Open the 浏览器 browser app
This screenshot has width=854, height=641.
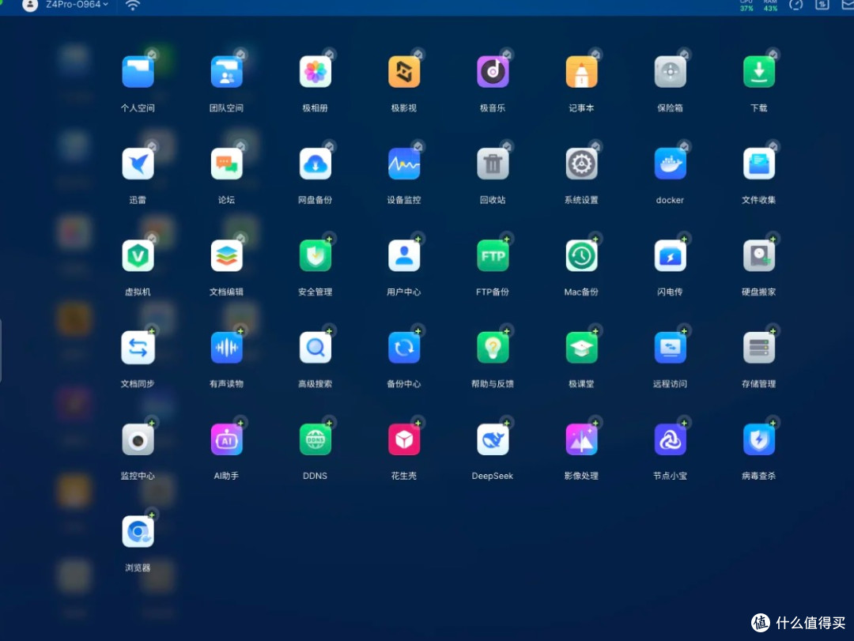point(138,532)
